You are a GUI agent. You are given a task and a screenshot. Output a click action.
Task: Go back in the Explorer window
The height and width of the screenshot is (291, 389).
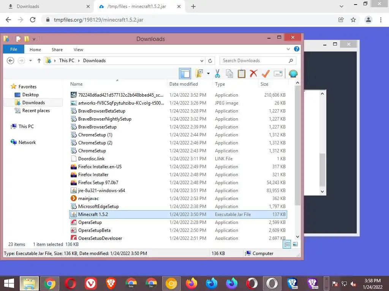pyautogui.click(x=10, y=61)
